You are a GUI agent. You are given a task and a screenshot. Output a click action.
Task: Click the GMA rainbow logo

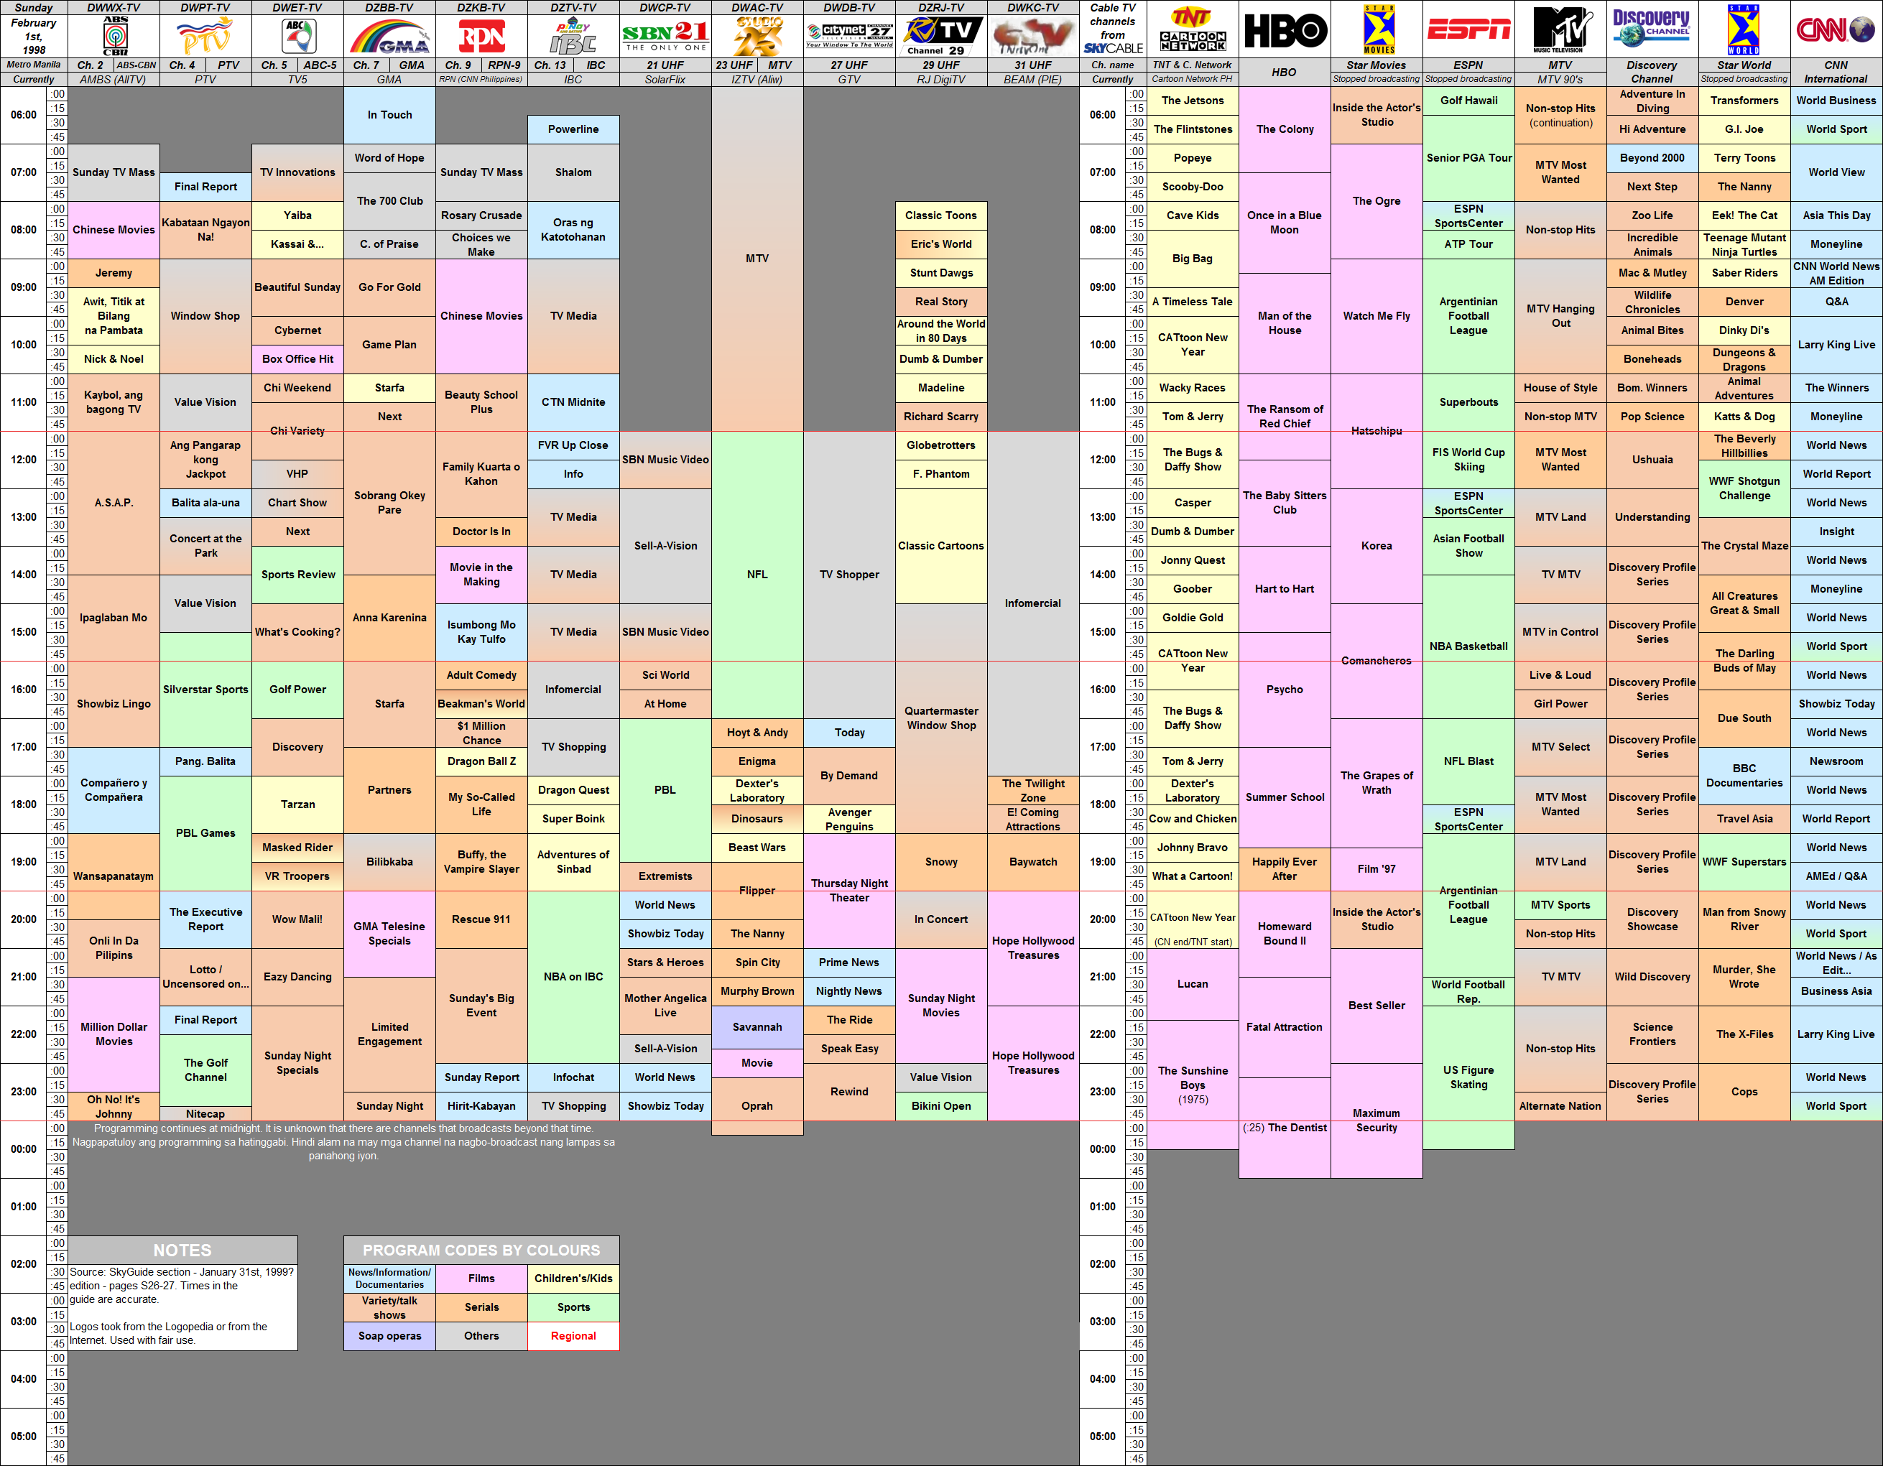pos(389,36)
